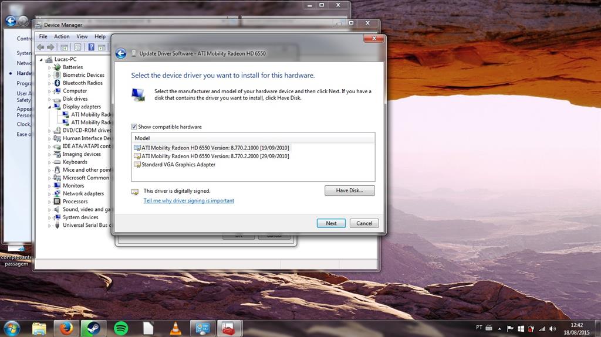
Task: Expand the Batteries node
Action: pos(49,67)
